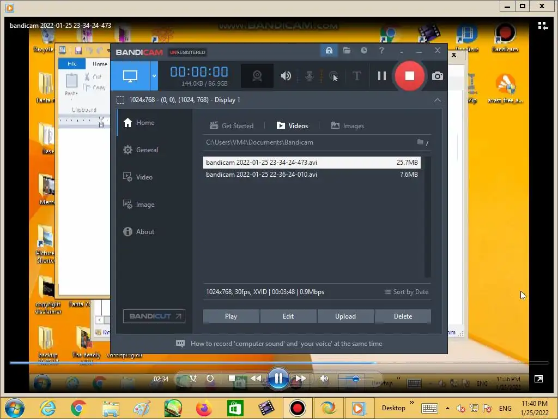Click the video seek bar
This screenshot has height=419, width=558.
[279, 363]
